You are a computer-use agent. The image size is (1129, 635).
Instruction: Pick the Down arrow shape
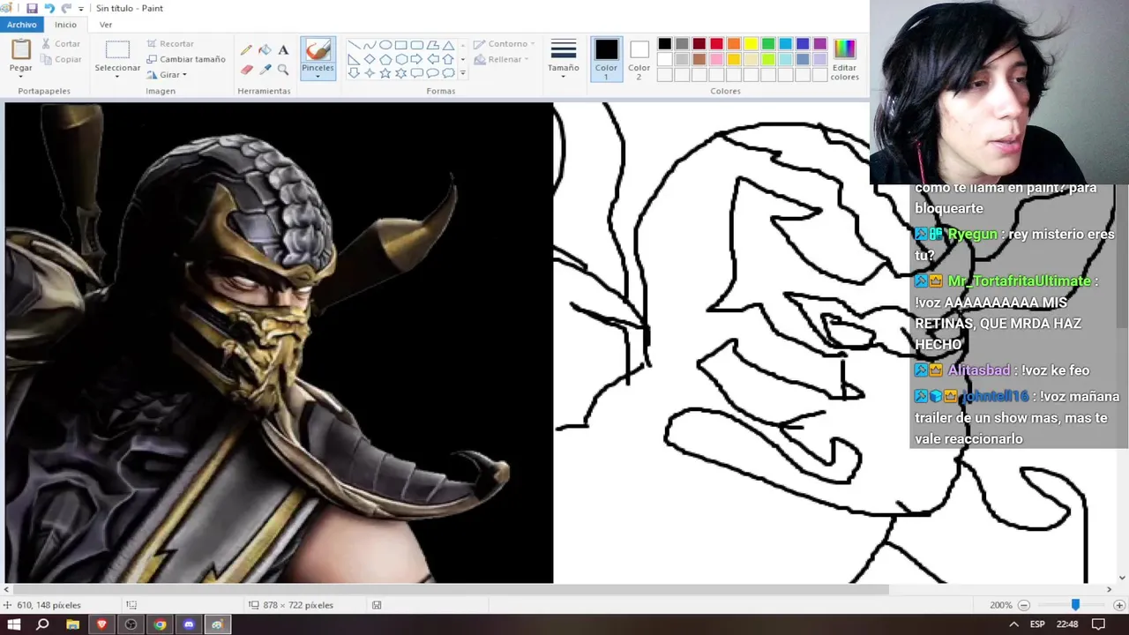tap(354, 73)
